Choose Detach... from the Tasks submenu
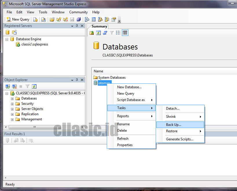Image resolution: width=237 pixels, height=191 pixels. coord(180,109)
